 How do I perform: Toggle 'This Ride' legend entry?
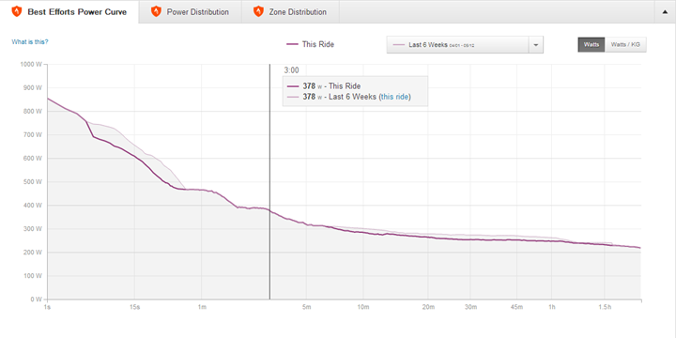(x=311, y=44)
